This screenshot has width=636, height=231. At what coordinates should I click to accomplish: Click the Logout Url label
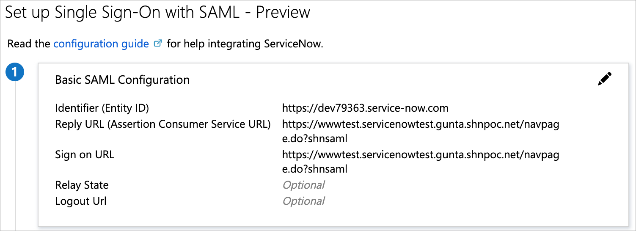pos(81,201)
